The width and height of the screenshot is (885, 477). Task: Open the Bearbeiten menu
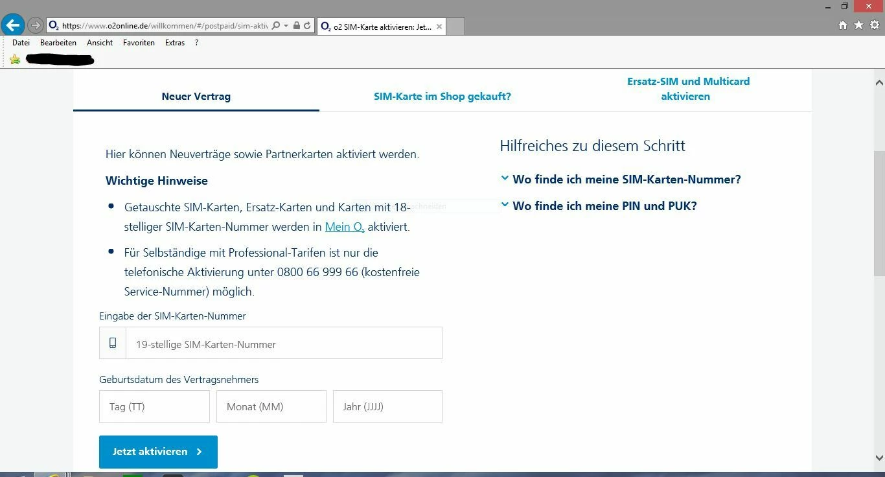[x=58, y=43]
